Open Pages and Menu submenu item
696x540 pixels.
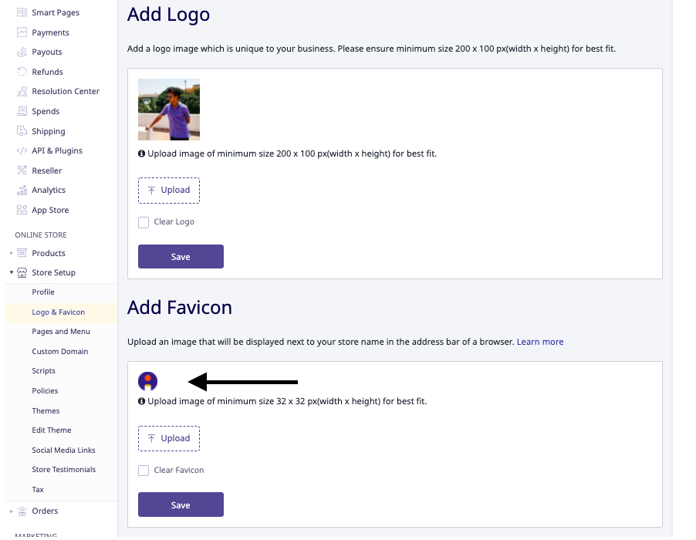point(61,332)
